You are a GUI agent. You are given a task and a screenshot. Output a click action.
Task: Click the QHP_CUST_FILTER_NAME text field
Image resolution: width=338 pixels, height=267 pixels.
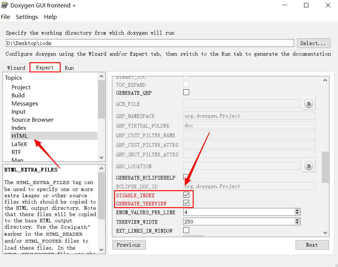click(x=249, y=135)
